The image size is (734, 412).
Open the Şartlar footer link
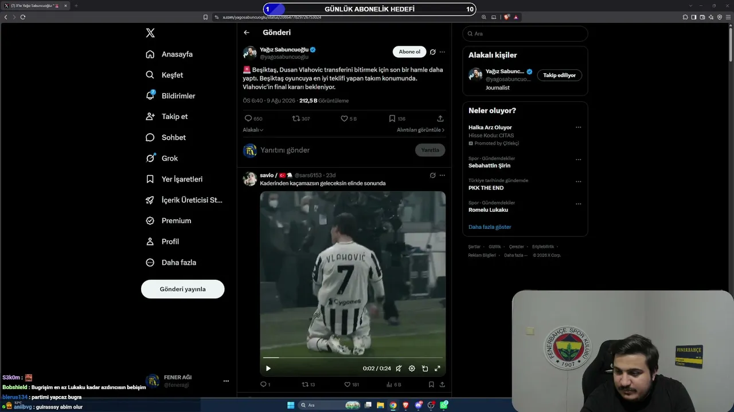[x=474, y=247]
